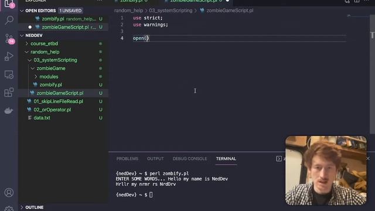The width and height of the screenshot is (375, 211).
Task: Expand the course_etbd folder
Action: coord(27,43)
